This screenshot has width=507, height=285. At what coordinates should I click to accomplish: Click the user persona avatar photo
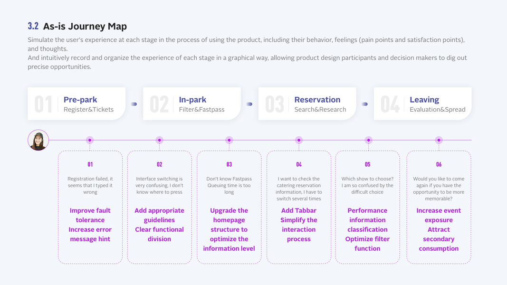(x=38, y=140)
